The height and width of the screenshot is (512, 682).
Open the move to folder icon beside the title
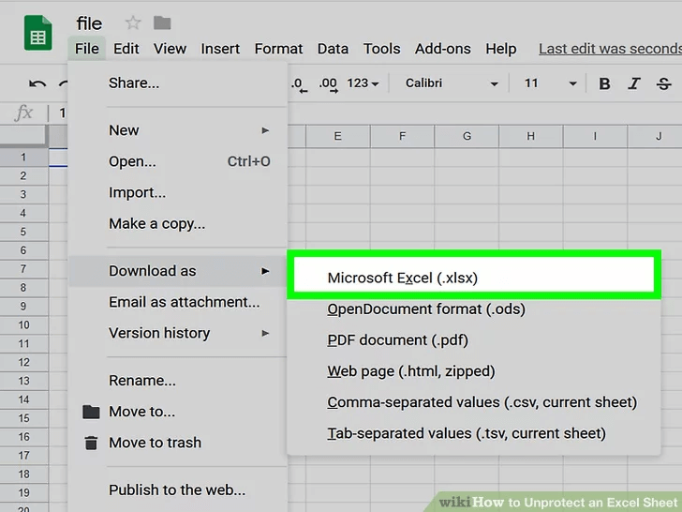pyautogui.click(x=162, y=23)
